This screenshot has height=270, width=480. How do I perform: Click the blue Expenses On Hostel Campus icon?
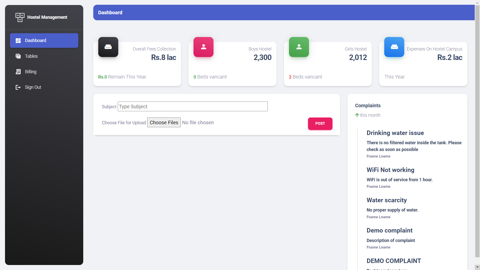pos(394,47)
